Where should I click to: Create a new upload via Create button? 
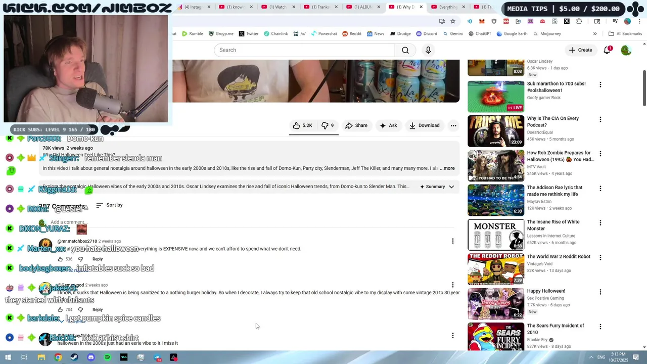tap(580, 50)
